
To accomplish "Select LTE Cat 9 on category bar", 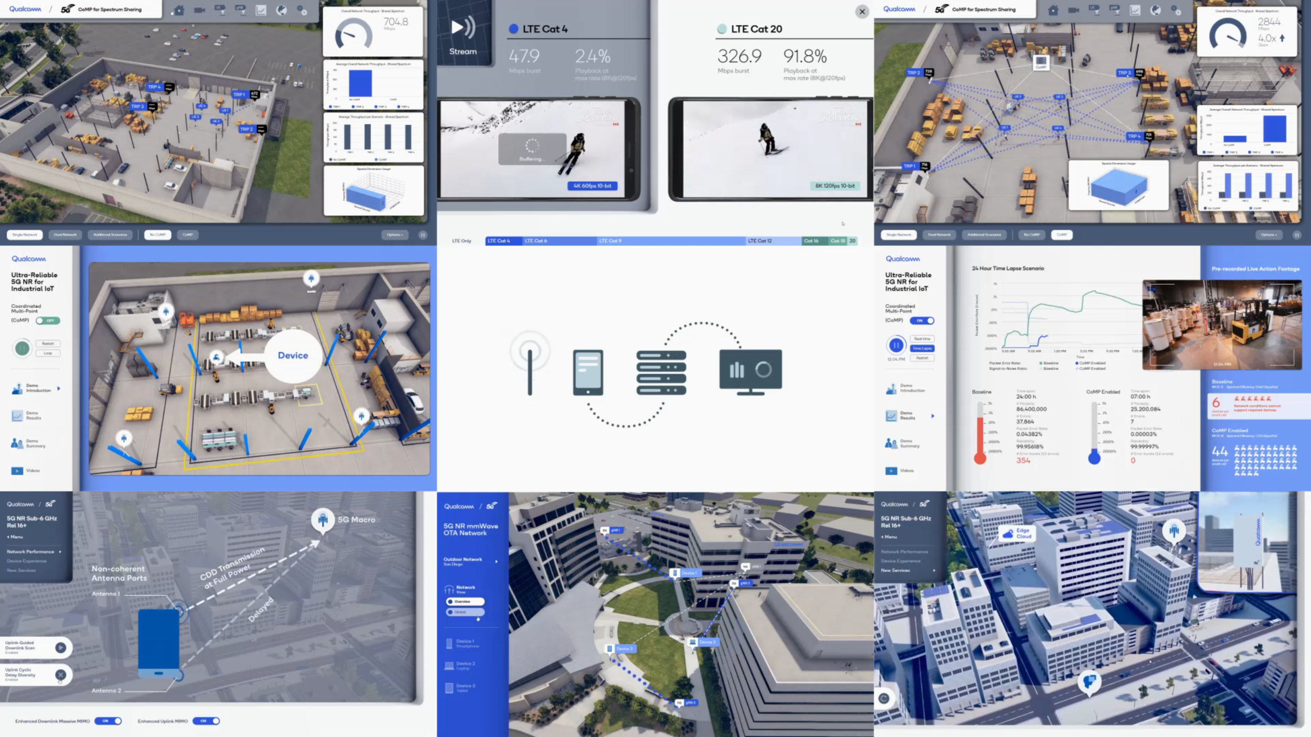I will point(670,241).
